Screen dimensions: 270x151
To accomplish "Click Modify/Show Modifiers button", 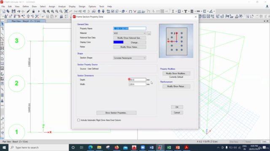I will tap(176, 73).
